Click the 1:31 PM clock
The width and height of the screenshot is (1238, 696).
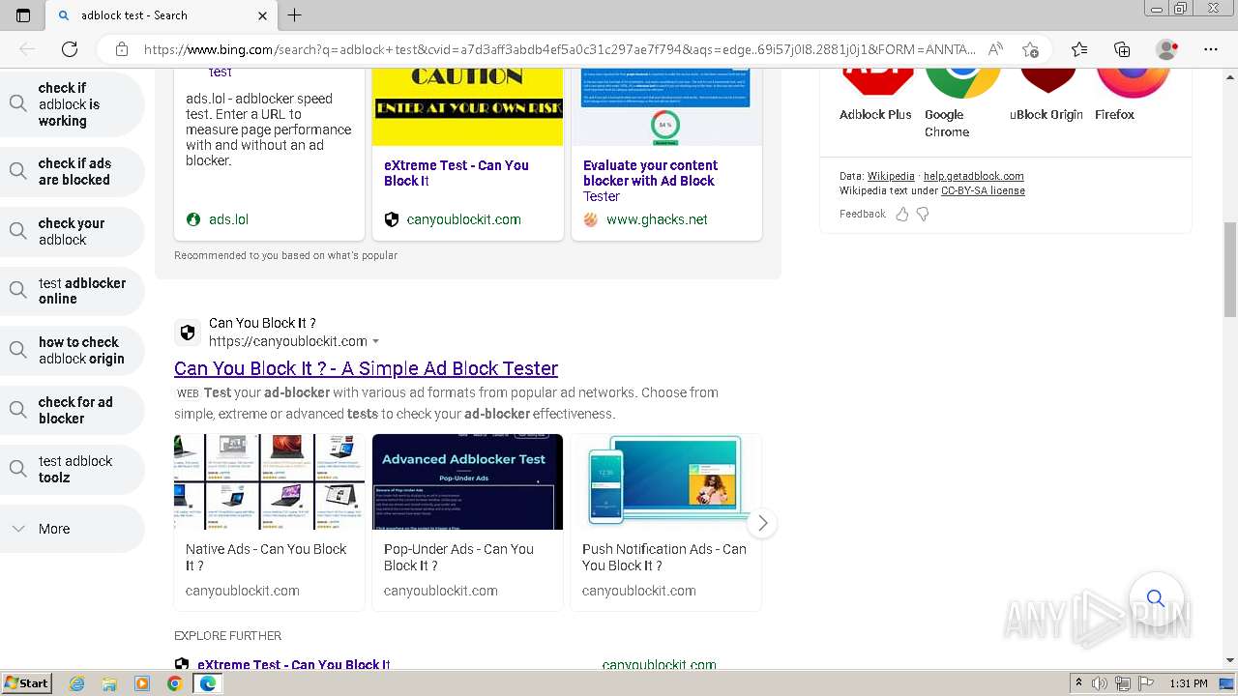1189,683
